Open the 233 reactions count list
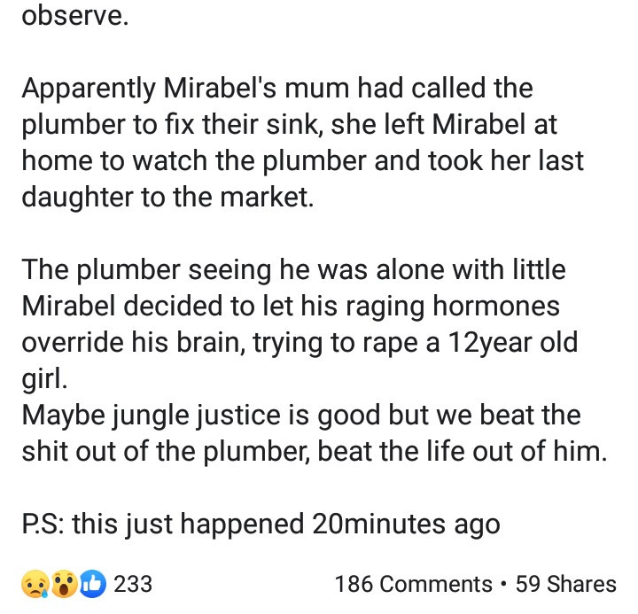The width and height of the screenshot is (638, 614). (x=133, y=585)
